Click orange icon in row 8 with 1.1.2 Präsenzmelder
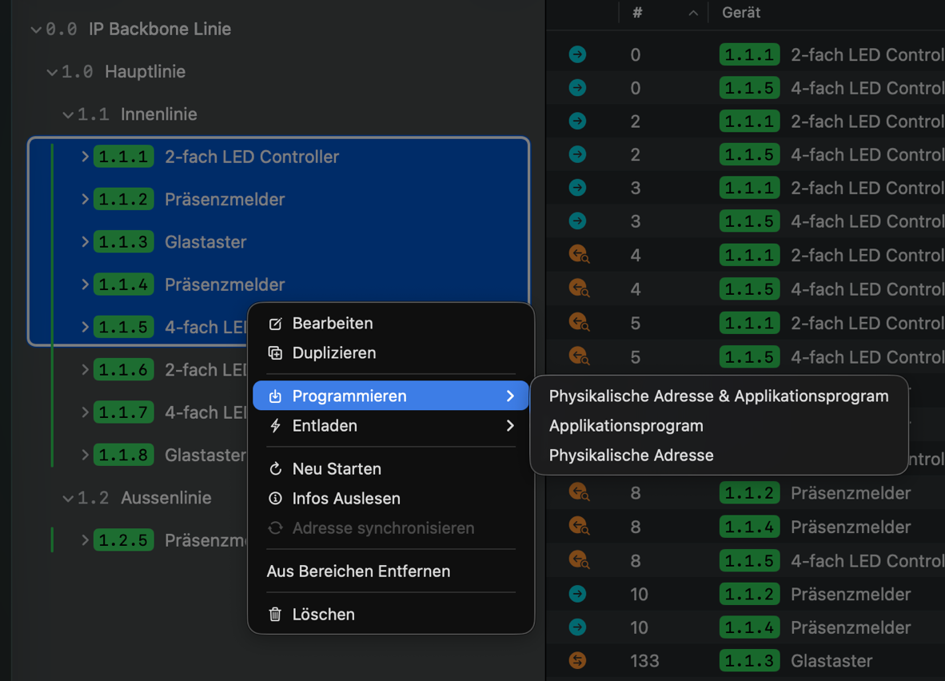This screenshot has width=945, height=681. [x=579, y=493]
